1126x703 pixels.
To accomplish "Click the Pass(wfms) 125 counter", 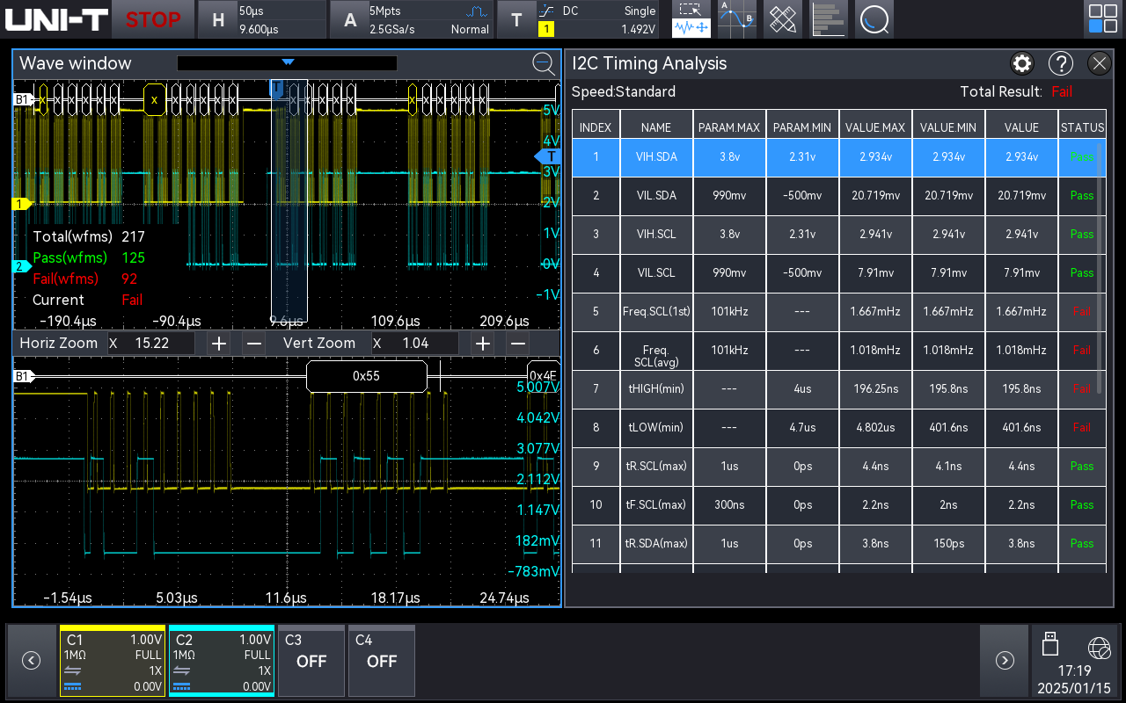I will pyautogui.click(x=89, y=257).
